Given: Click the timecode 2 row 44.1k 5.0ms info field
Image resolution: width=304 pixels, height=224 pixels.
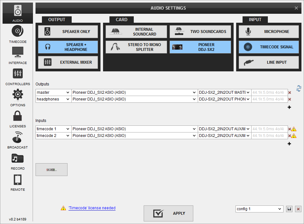Looking at the screenshot, I should 269,136.
